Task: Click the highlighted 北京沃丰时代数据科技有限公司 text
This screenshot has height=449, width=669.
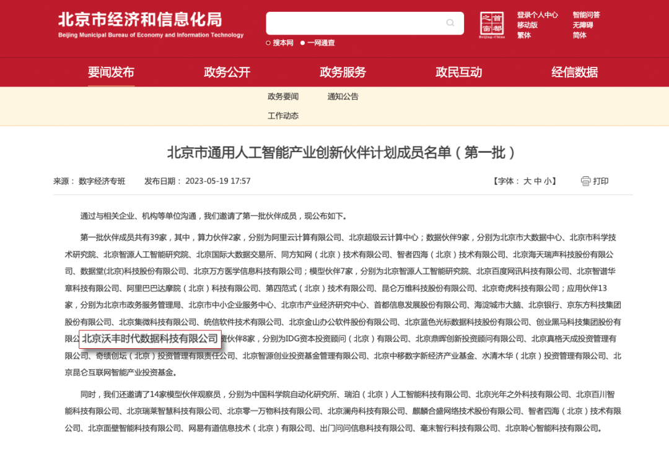Action: [x=150, y=339]
